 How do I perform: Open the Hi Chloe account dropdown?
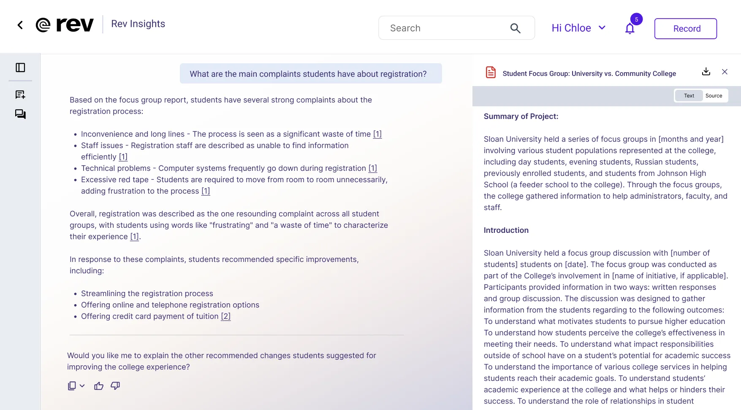(x=578, y=28)
